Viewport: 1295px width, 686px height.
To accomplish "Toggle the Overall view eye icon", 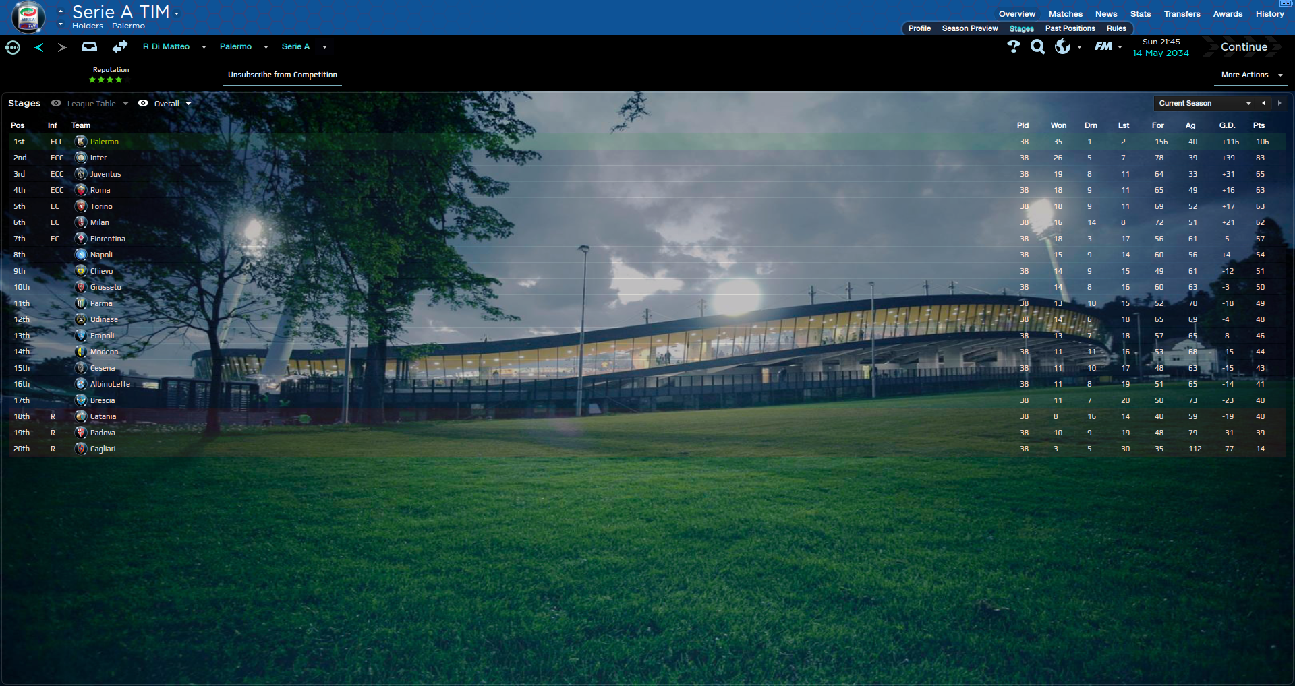I will tap(143, 104).
